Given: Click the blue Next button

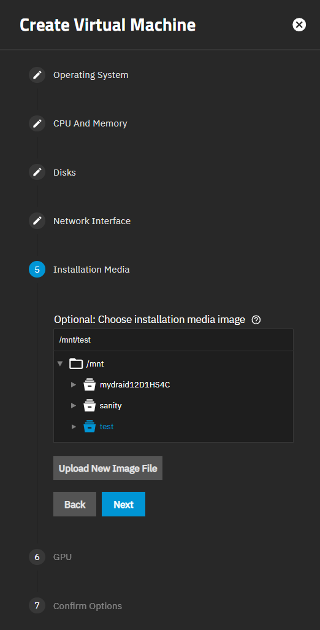Looking at the screenshot, I should pyautogui.click(x=123, y=504).
